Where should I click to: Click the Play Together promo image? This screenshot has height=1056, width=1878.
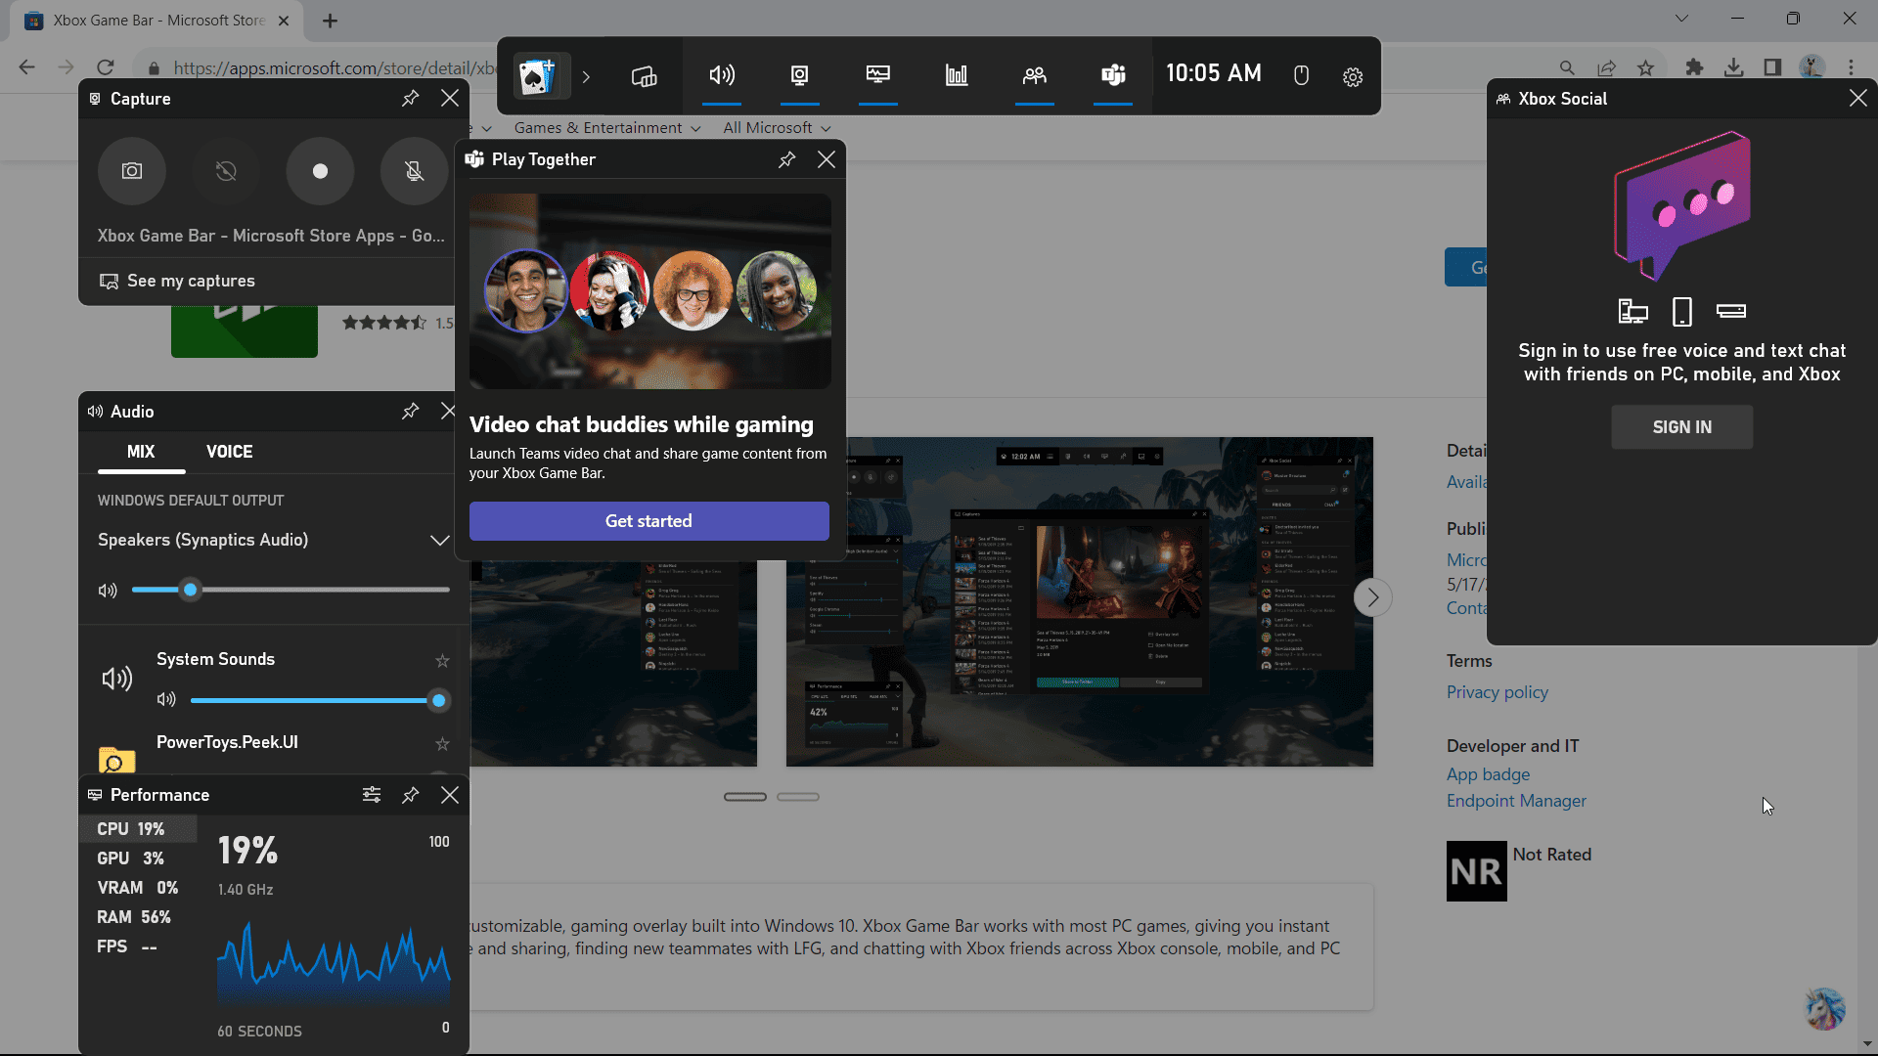[650, 291]
